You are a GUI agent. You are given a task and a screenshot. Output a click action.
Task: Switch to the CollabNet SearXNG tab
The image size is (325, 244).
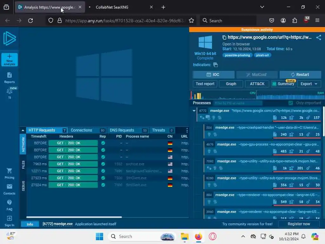pos(121,7)
